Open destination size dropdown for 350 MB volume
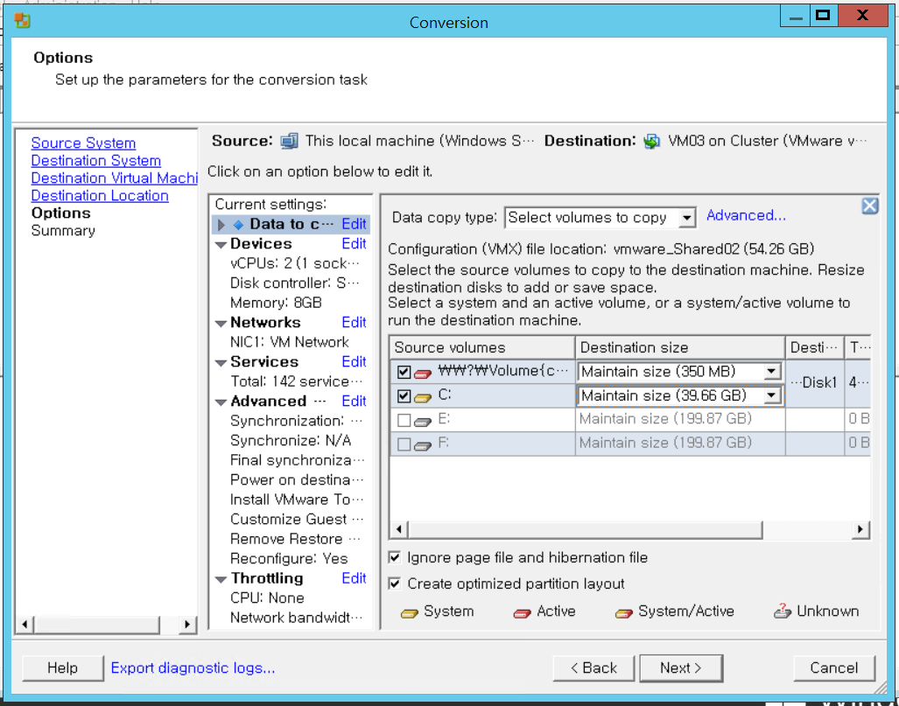 772,371
